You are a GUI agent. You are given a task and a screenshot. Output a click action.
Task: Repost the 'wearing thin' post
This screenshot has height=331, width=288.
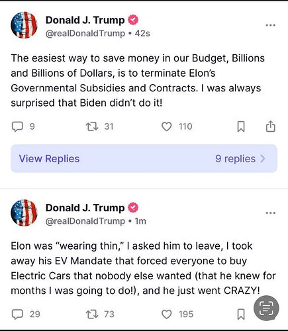[92, 314]
